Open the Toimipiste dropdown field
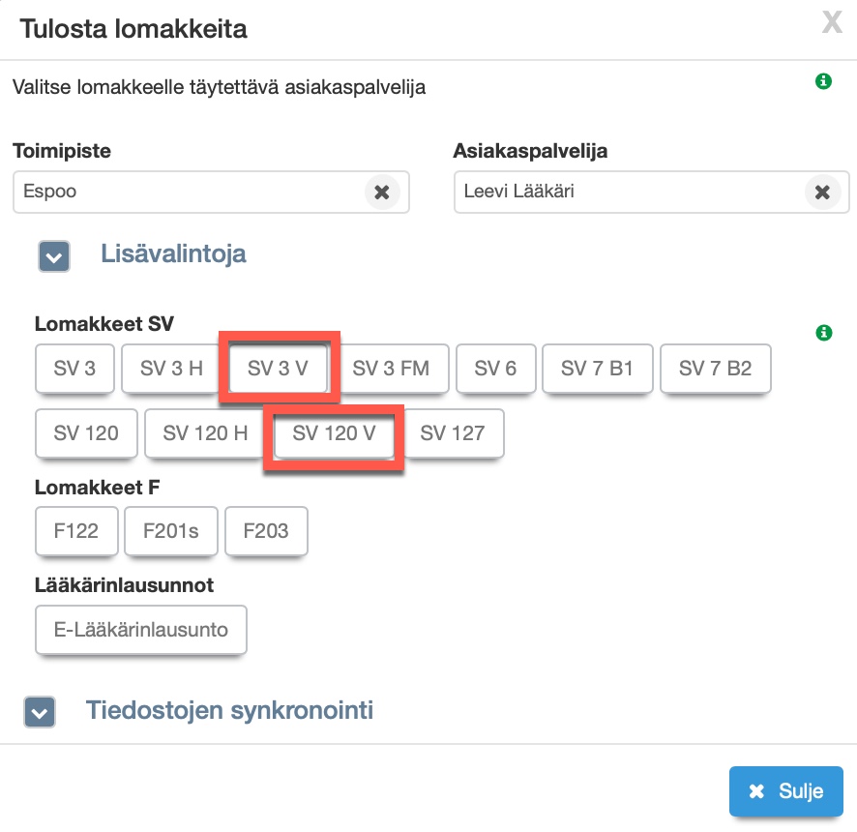857x832 pixels. (189, 192)
